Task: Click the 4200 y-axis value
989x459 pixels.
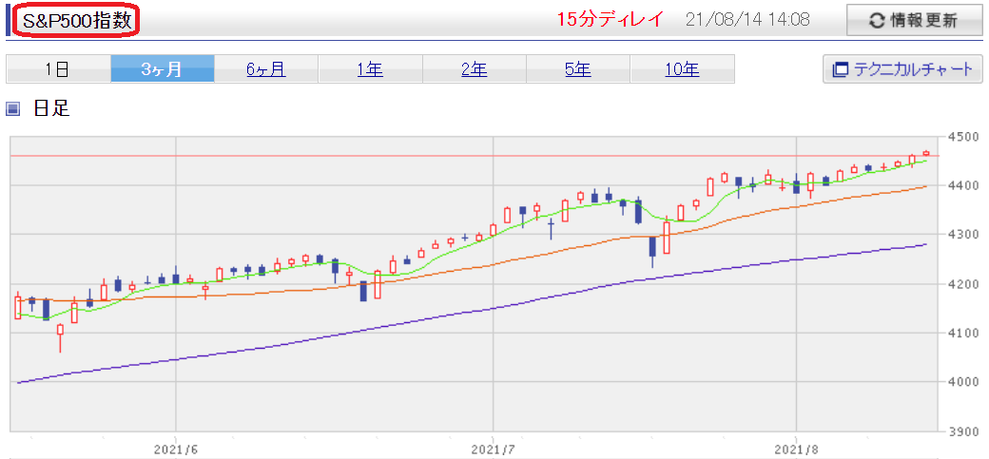Action: pyautogui.click(x=962, y=284)
